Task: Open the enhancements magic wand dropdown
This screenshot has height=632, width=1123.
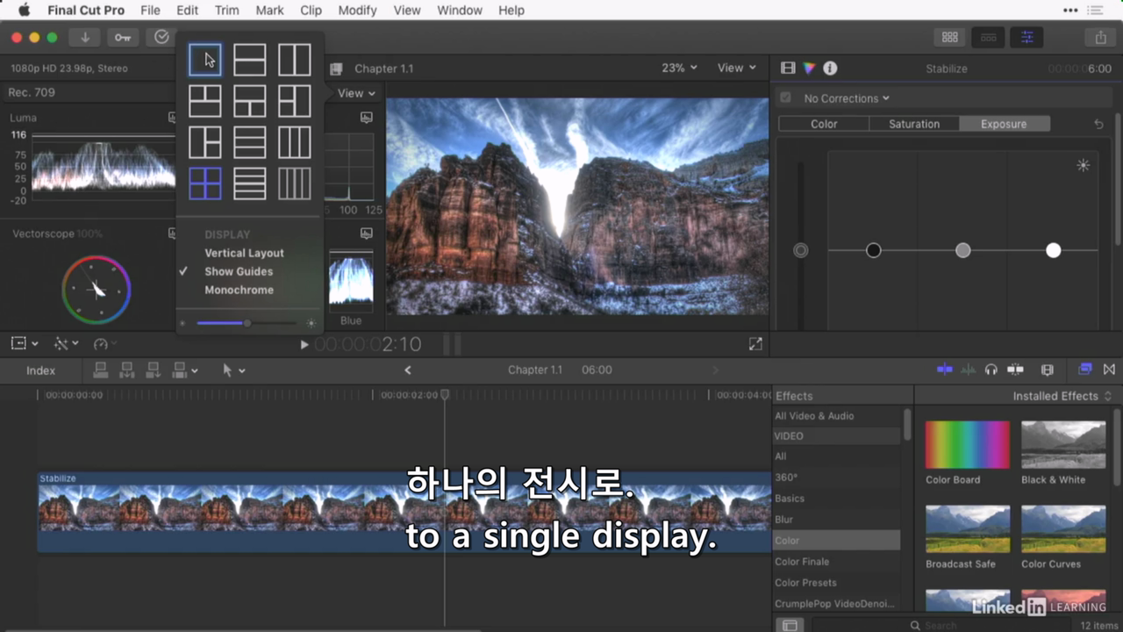Action: [67, 344]
